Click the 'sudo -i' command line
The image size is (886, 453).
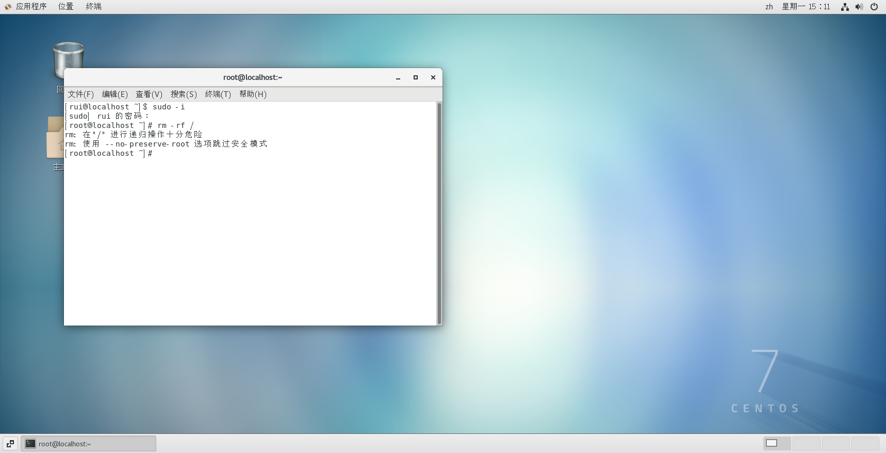point(125,107)
